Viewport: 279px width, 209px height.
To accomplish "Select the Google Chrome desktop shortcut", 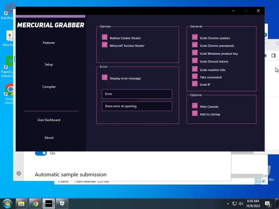I will 8,94.
